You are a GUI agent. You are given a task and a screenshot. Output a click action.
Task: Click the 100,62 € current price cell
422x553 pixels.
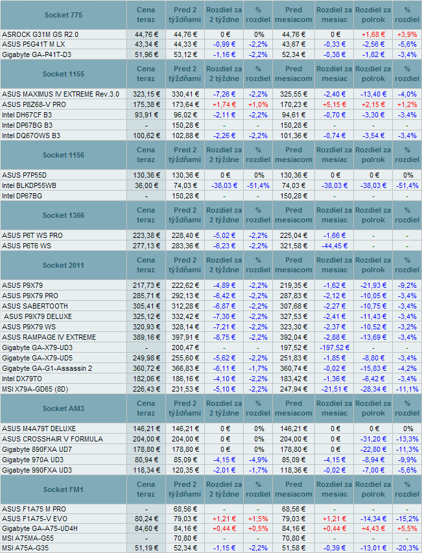[x=147, y=135]
